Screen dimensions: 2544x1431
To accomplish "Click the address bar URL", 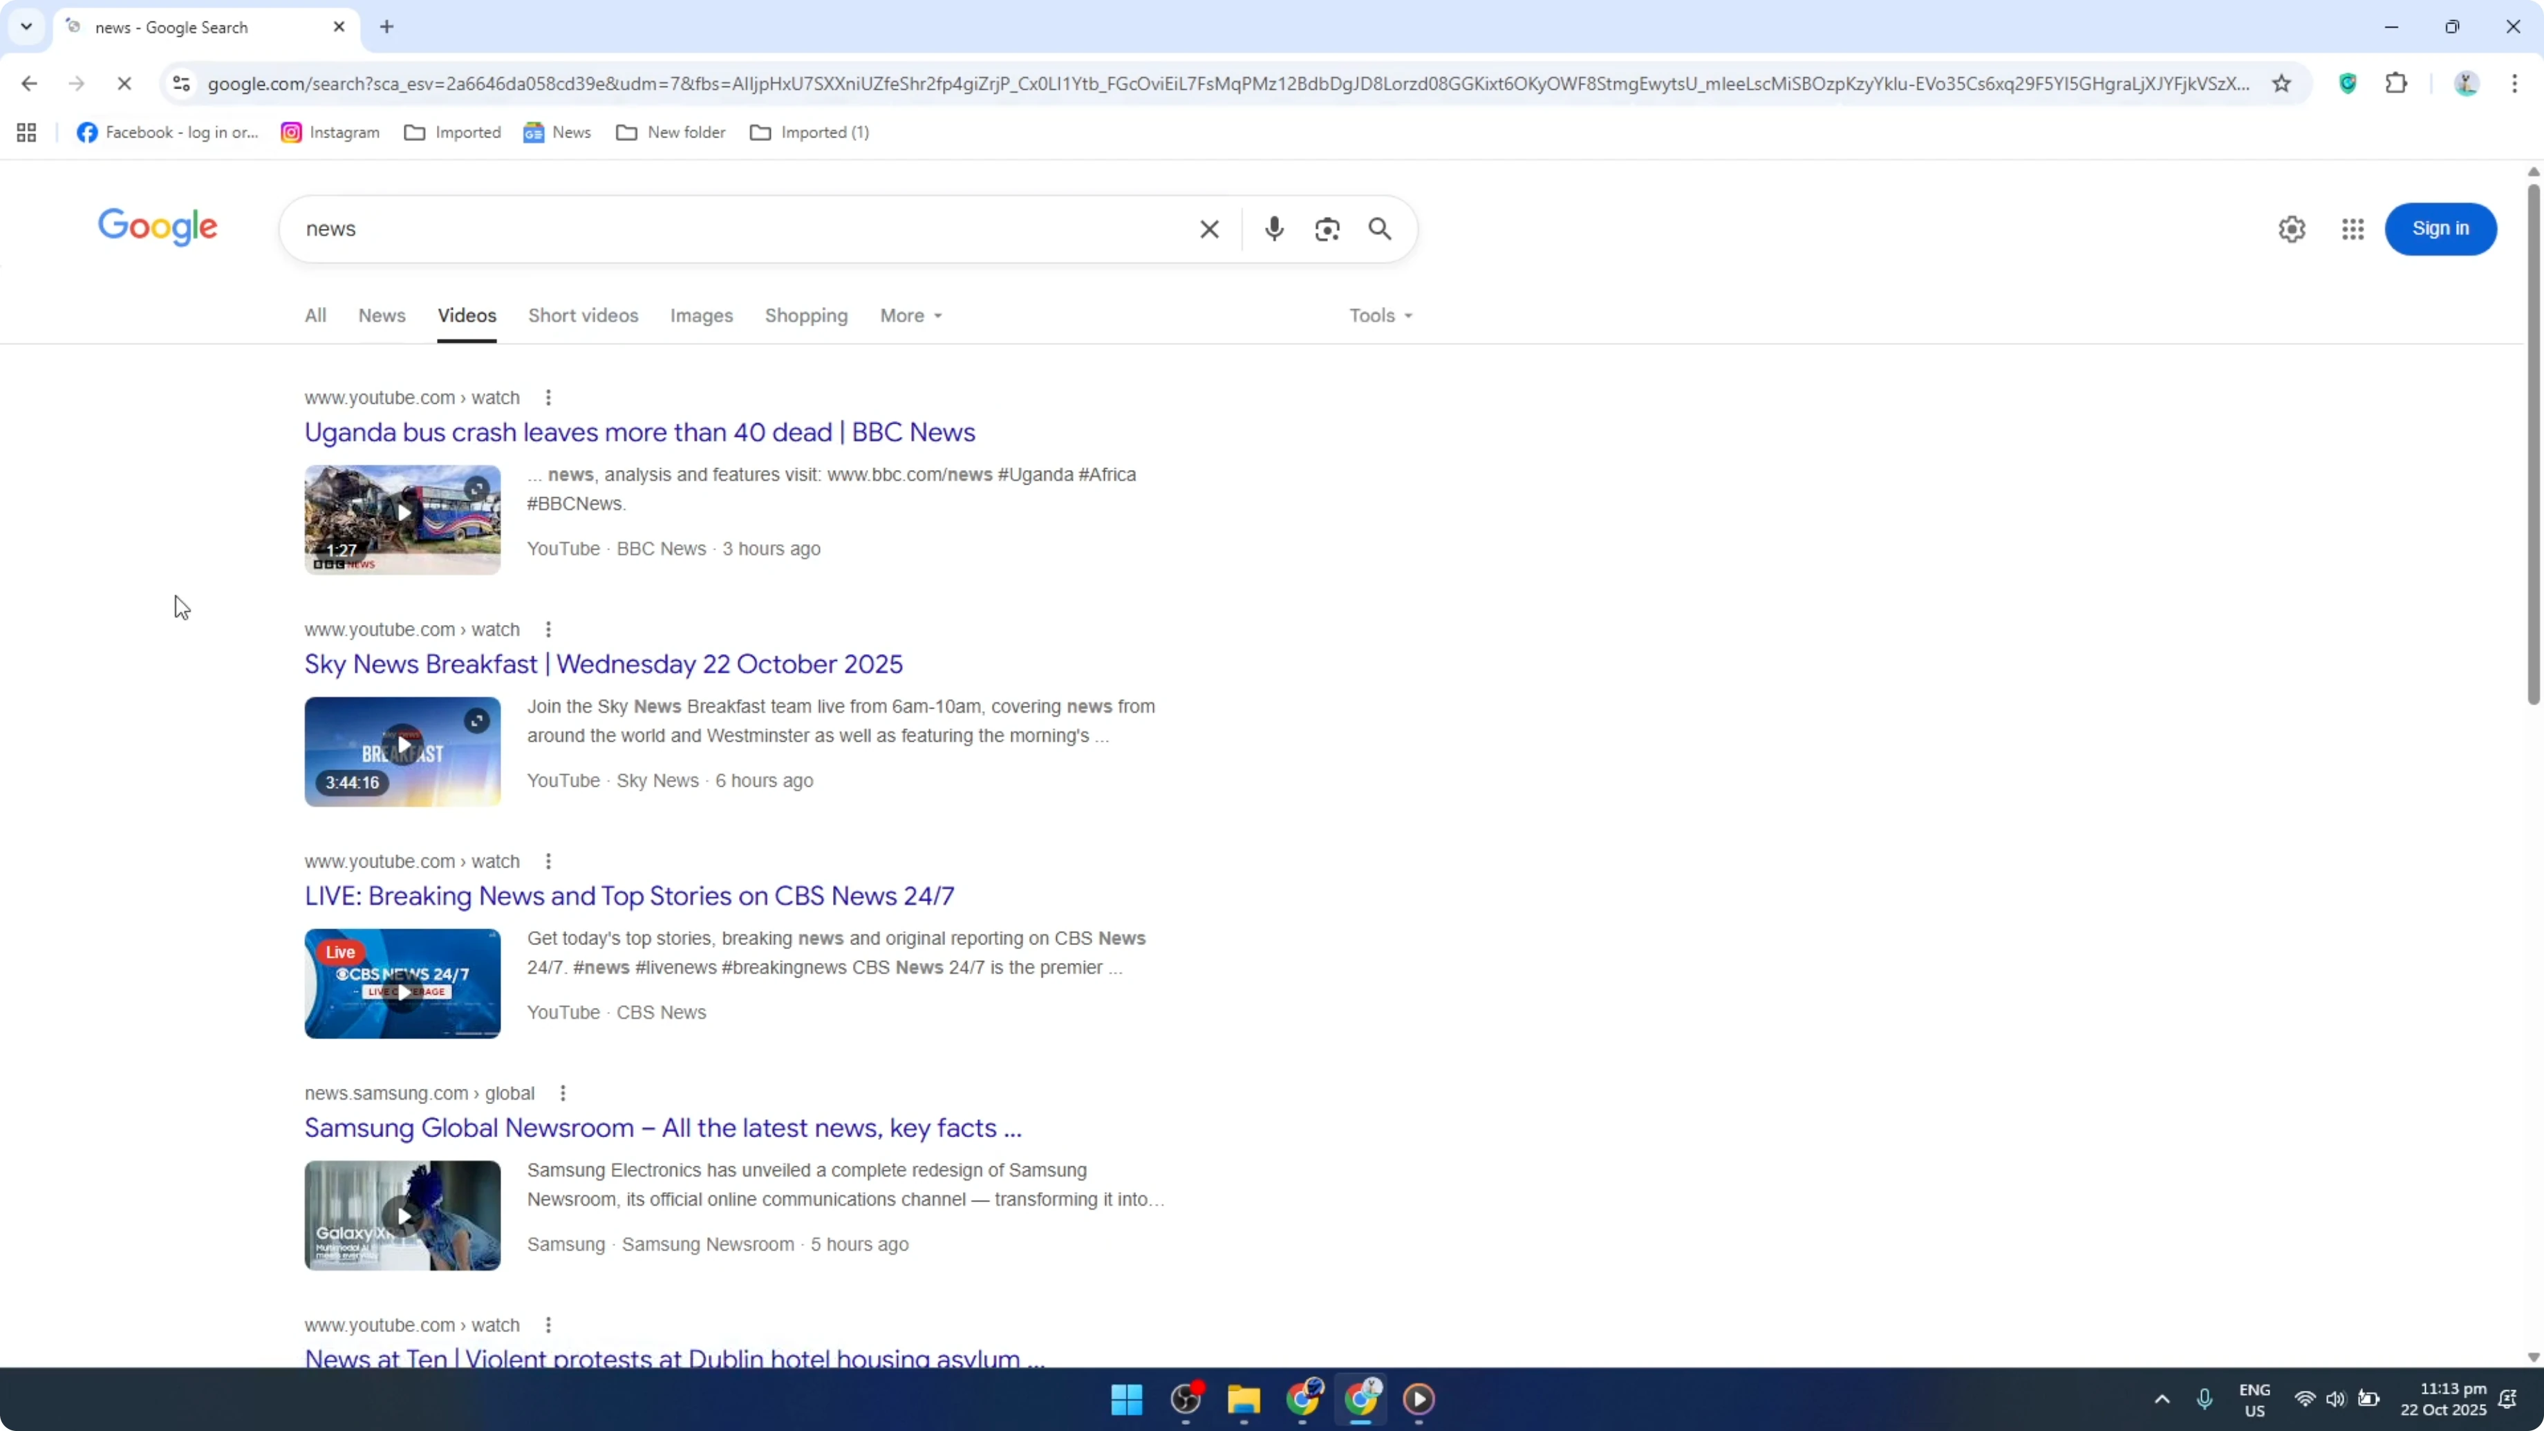I will point(1230,84).
